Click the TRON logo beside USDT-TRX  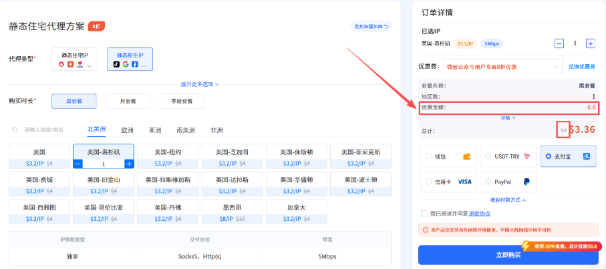tap(527, 156)
